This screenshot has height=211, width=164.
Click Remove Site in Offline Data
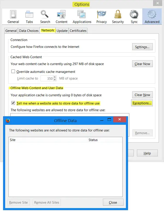[x=19, y=202]
